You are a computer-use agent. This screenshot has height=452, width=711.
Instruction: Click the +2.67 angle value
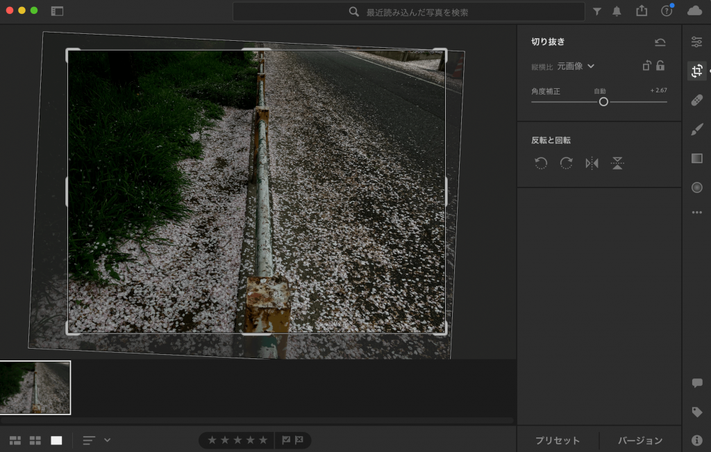click(x=658, y=90)
